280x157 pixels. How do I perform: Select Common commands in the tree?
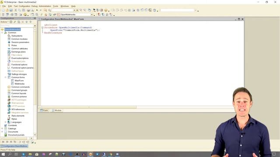point(21,87)
